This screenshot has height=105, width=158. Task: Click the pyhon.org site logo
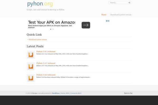coord(40,4)
